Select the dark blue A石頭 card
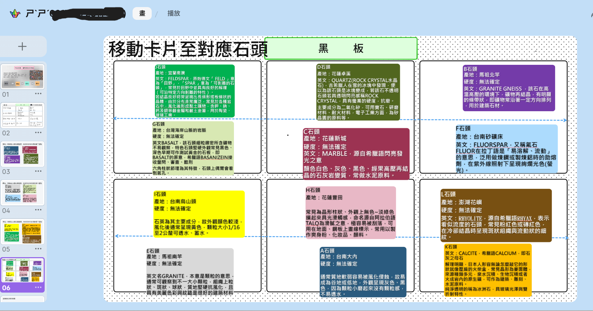Screen dimensions: 593x311 click(363, 272)
